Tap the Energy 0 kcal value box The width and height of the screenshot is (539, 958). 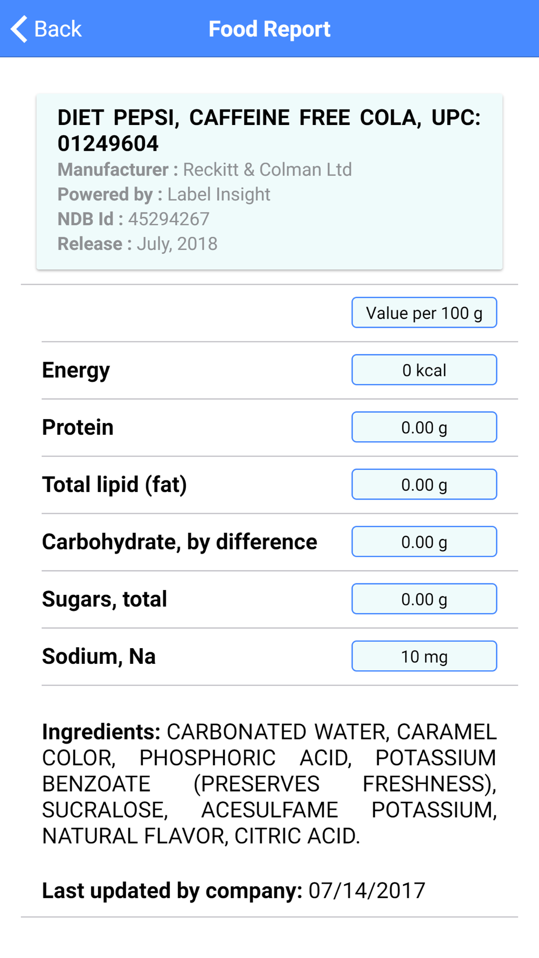424,370
